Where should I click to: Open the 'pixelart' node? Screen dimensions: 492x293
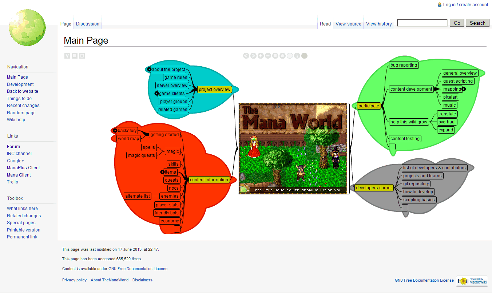tap(451, 97)
